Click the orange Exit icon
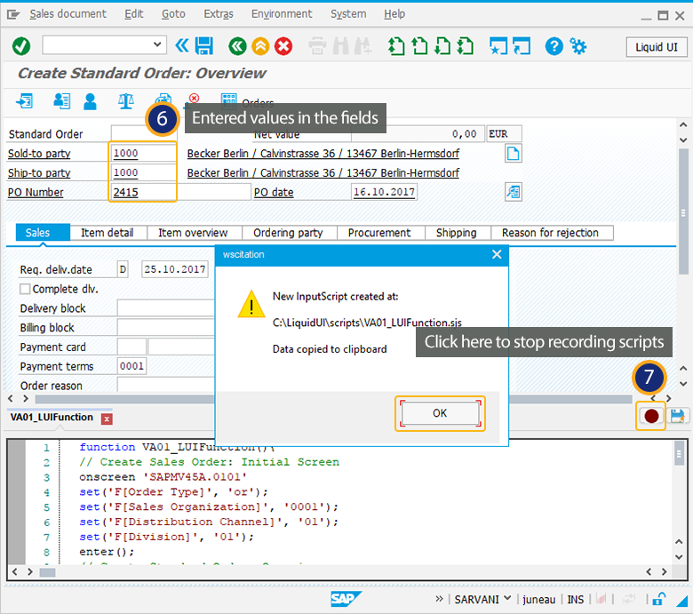 (x=260, y=45)
